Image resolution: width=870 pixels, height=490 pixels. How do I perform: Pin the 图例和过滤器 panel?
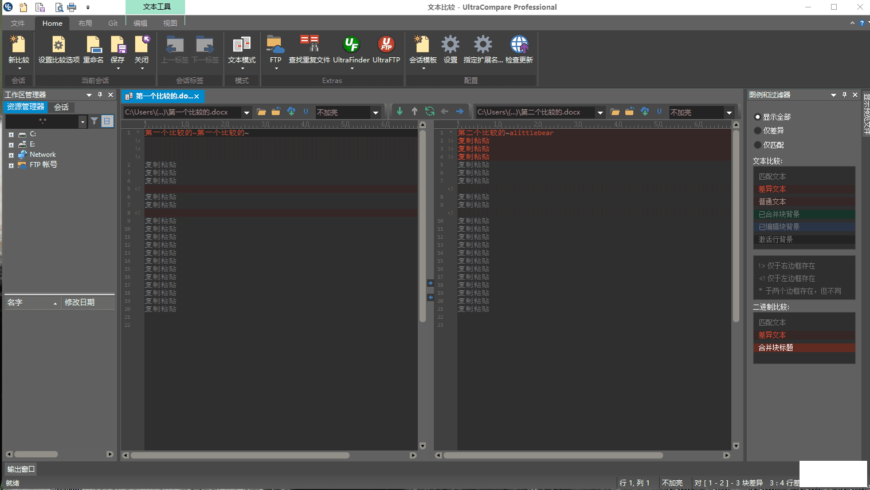[x=844, y=94]
